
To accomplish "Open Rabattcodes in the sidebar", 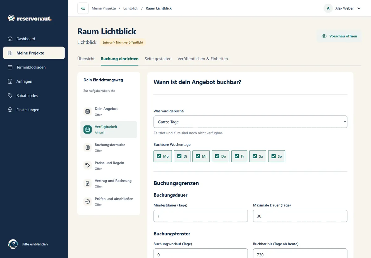I will (x=34, y=96).
